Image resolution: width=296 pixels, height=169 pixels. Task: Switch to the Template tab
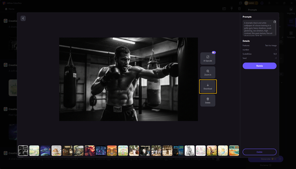291,35
